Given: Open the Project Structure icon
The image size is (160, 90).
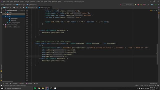Looking at the screenshot, I should point(152,5).
